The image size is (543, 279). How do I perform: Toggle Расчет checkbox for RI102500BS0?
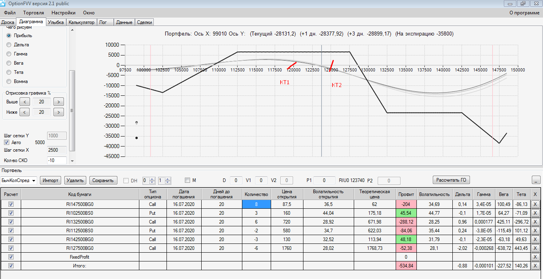[x=11, y=213]
